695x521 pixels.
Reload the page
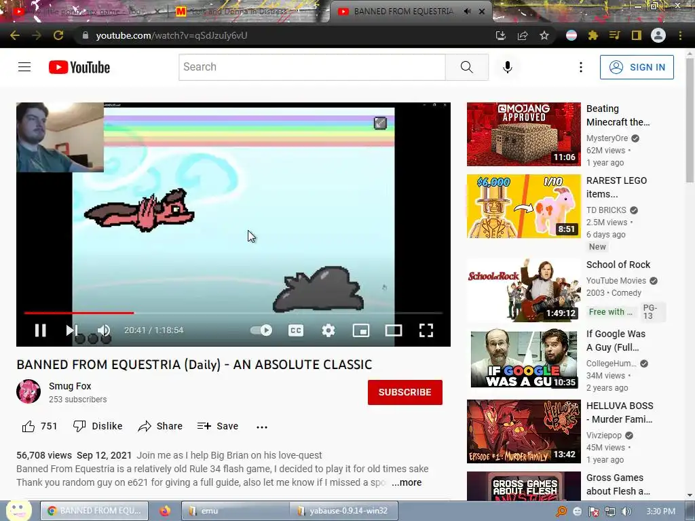click(58, 35)
